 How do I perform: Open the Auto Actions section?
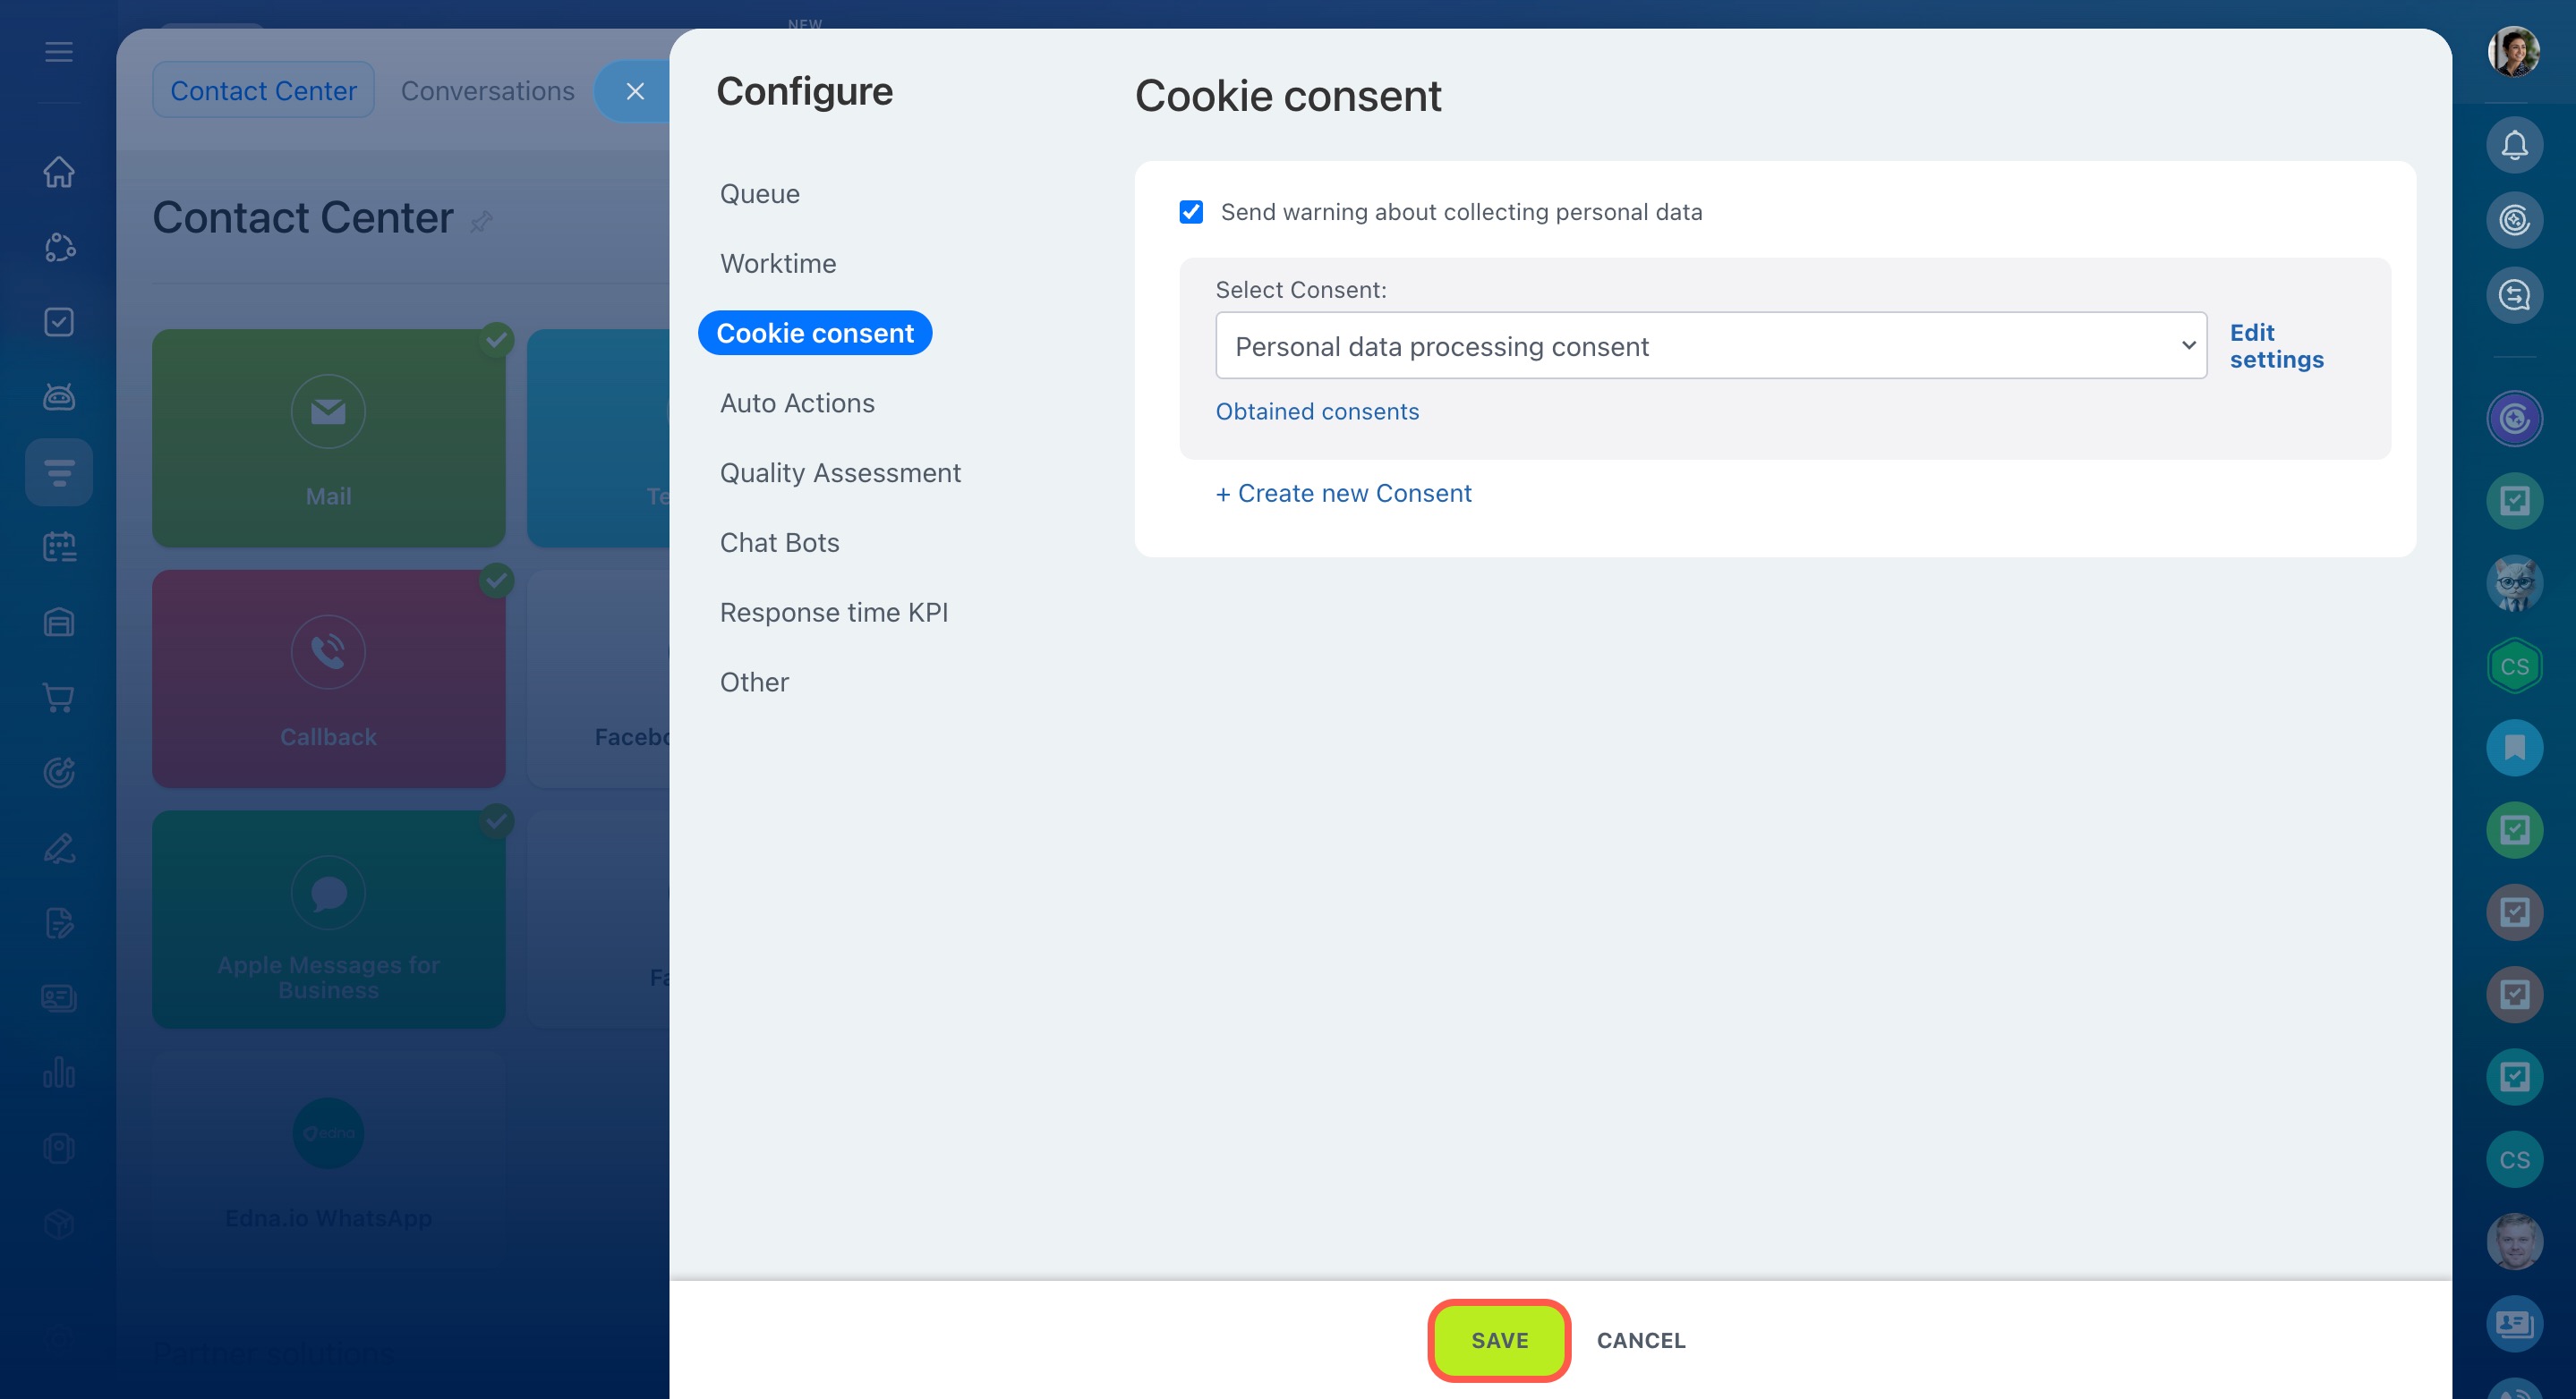(797, 403)
